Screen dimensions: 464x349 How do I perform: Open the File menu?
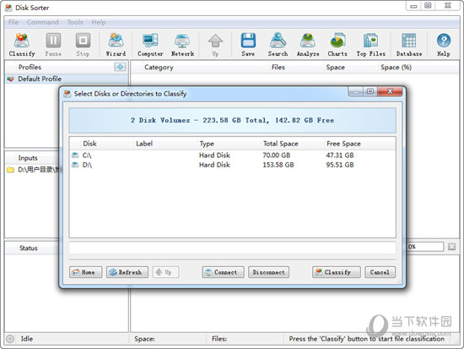pos(13,22)
